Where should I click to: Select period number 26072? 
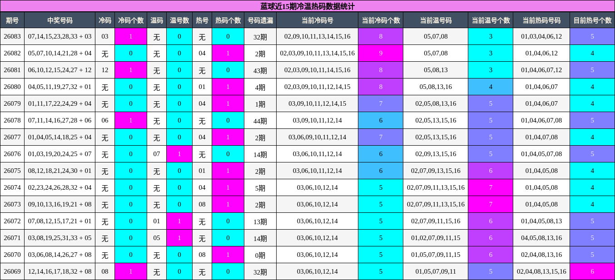click(12, 221)
